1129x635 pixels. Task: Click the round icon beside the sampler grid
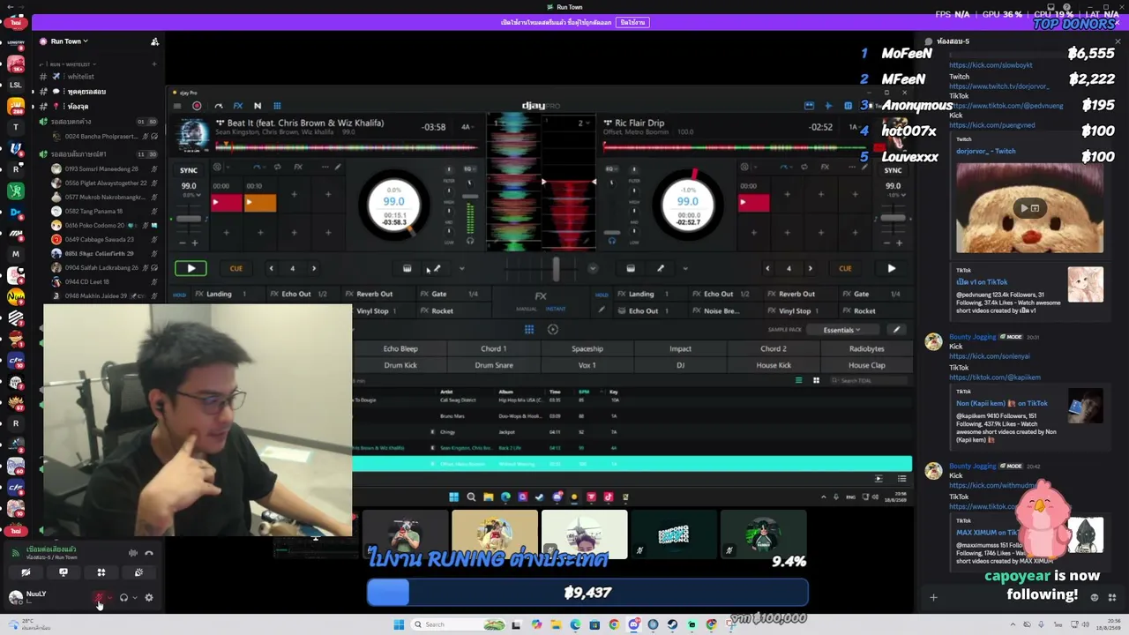pos(552,330)
